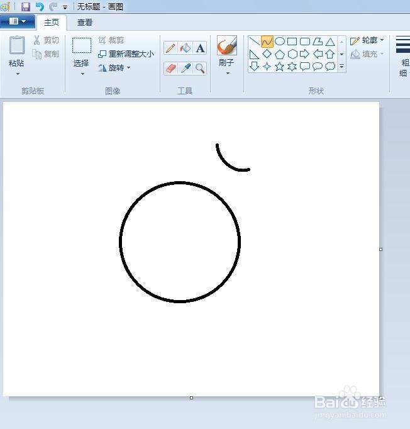Open the blue Paint file menu button

click(x=18, y=21)
